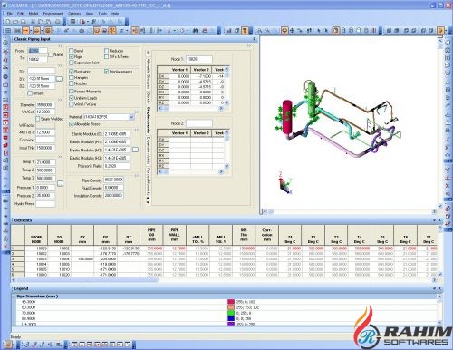Open the Material dropdown list

pos(131,117)
